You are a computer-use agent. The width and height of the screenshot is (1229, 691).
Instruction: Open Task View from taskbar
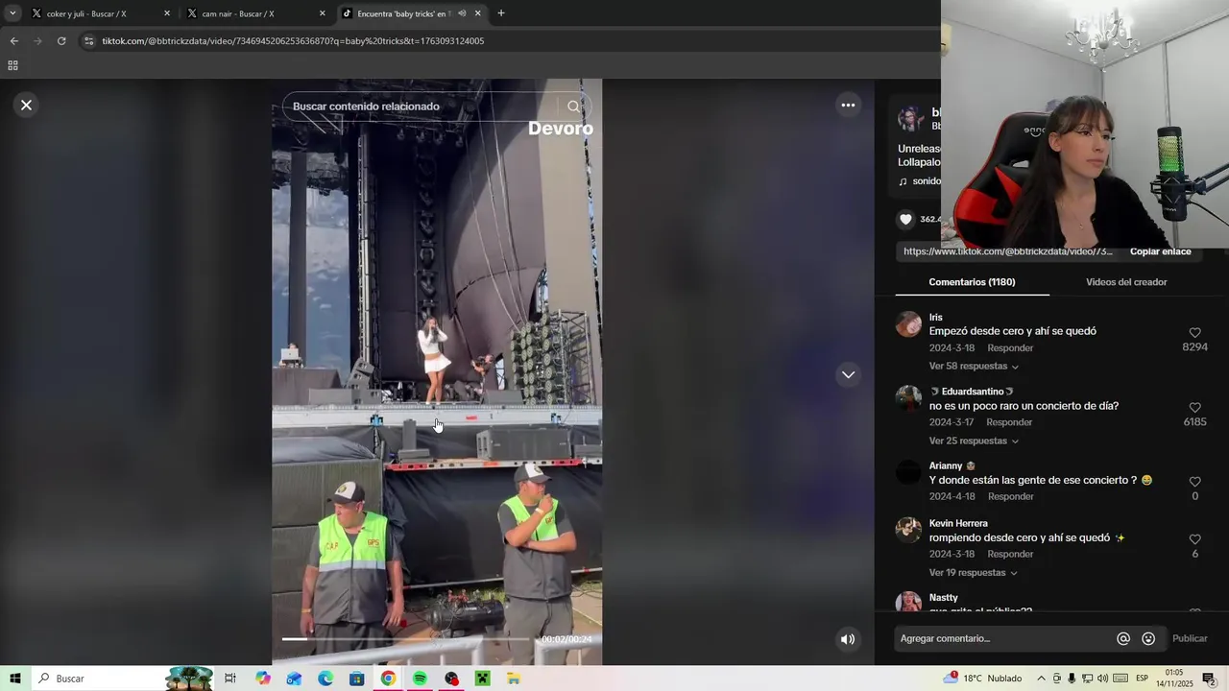[x=230, y=679]
